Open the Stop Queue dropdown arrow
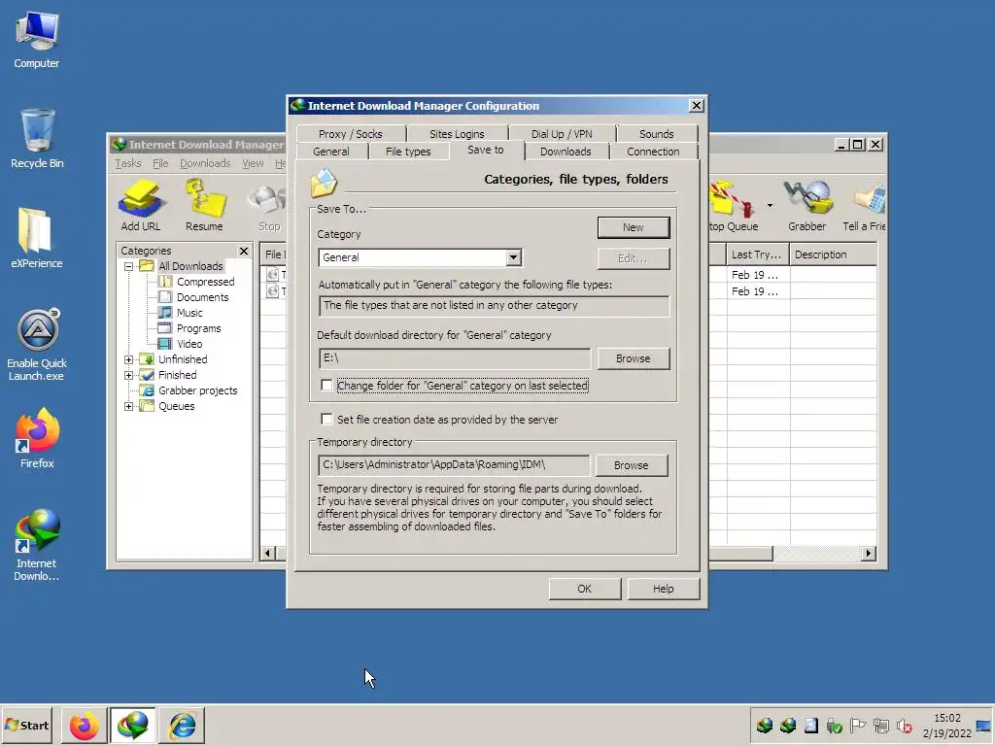Screen dimensions: 995x746 [770, 206]
